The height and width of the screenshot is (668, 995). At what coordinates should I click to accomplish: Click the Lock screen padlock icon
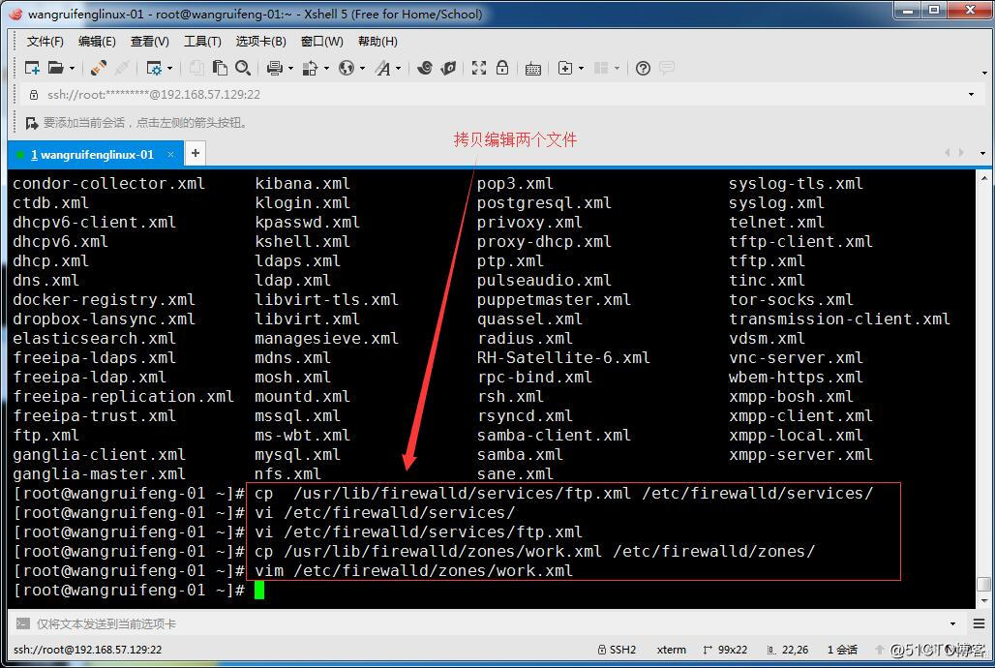502,68
